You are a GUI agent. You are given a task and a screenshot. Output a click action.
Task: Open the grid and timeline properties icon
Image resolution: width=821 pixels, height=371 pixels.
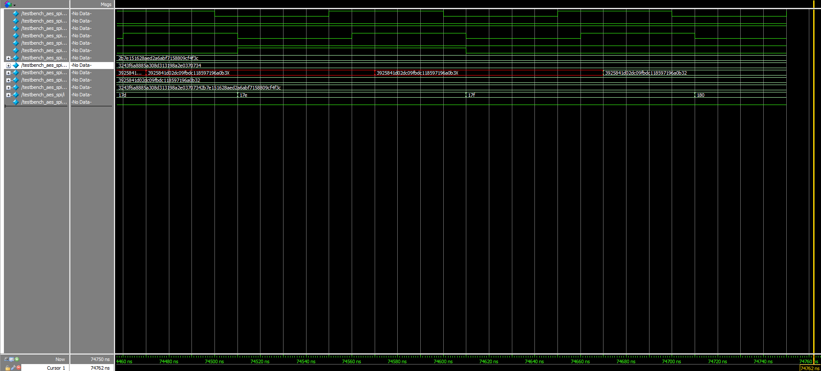[11, 359]
